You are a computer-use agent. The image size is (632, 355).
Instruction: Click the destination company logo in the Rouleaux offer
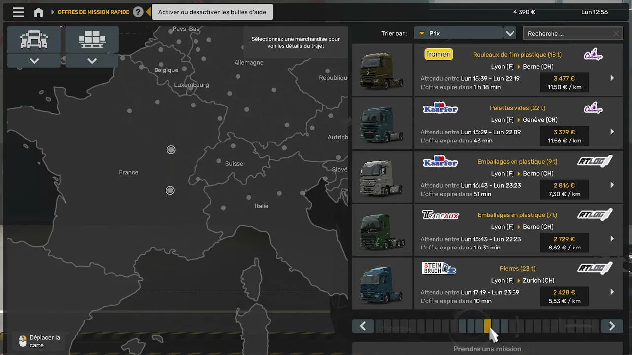[x=593, y=55]
